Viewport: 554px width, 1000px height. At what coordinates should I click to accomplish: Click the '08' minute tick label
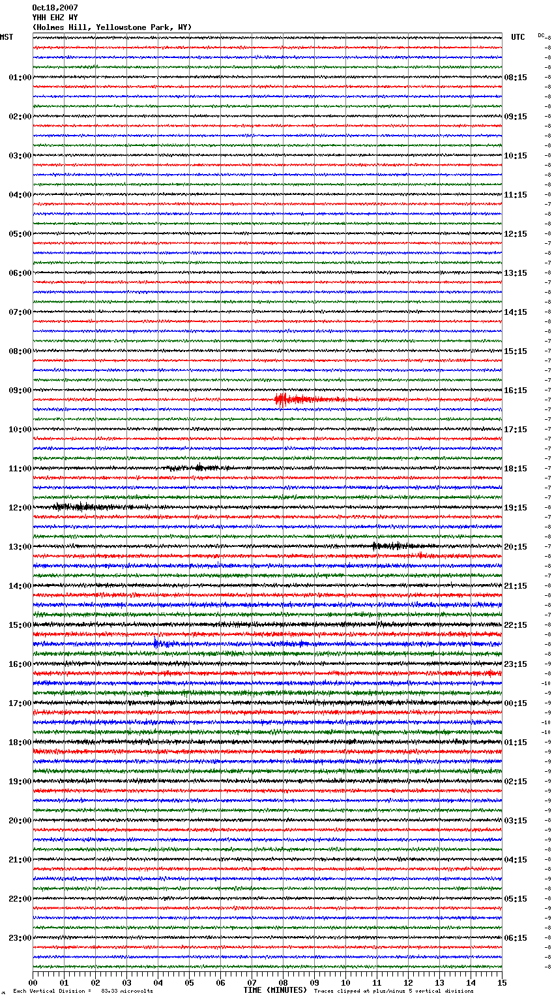coord(283,982)
